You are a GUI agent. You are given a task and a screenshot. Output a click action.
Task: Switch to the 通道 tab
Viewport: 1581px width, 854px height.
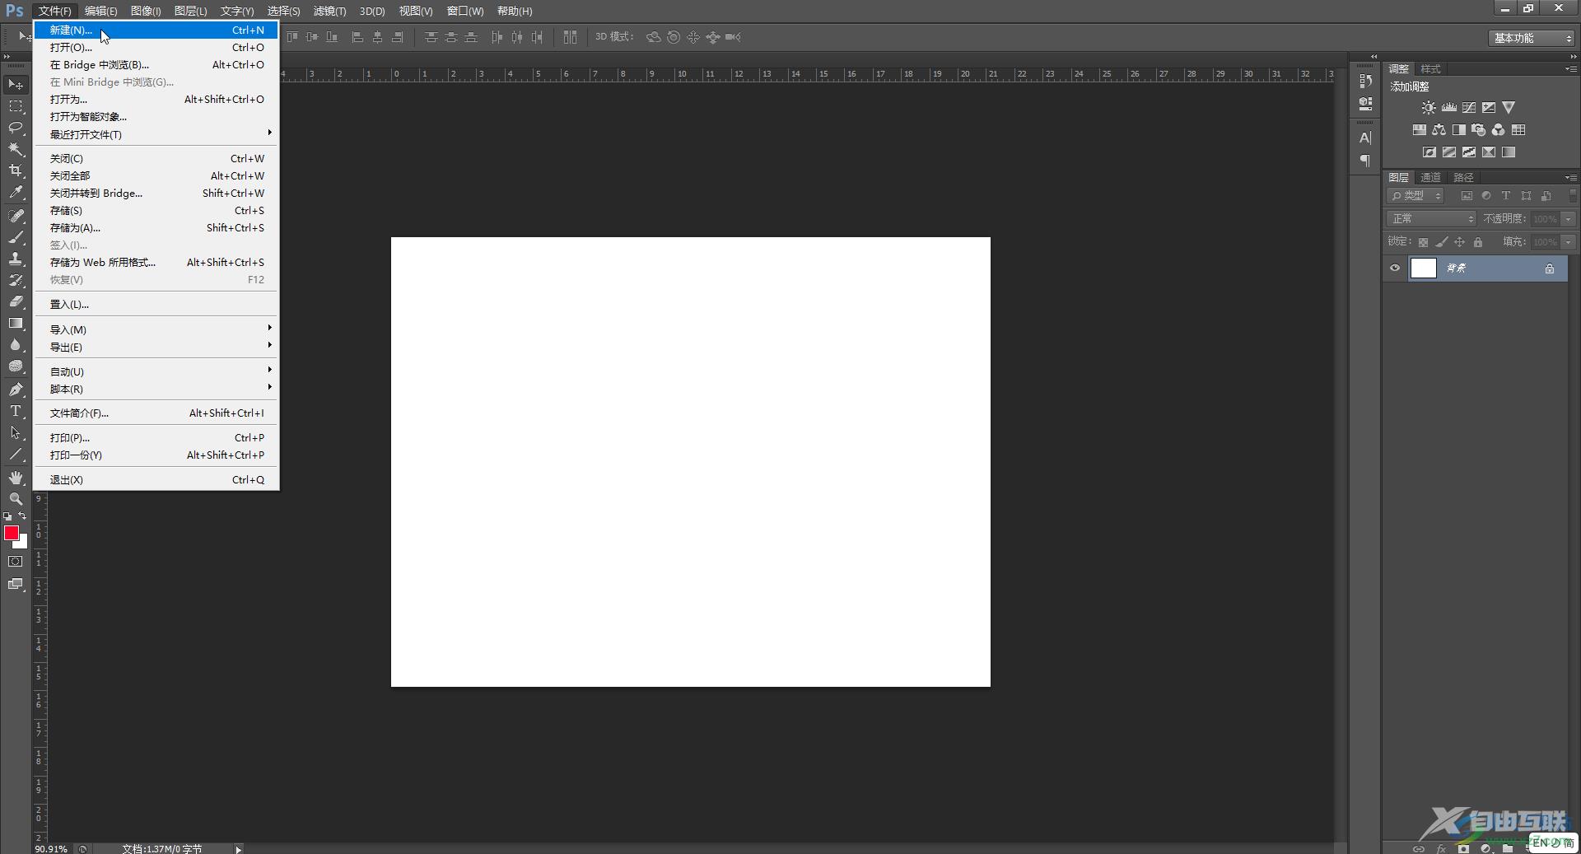coord(1431,177)
